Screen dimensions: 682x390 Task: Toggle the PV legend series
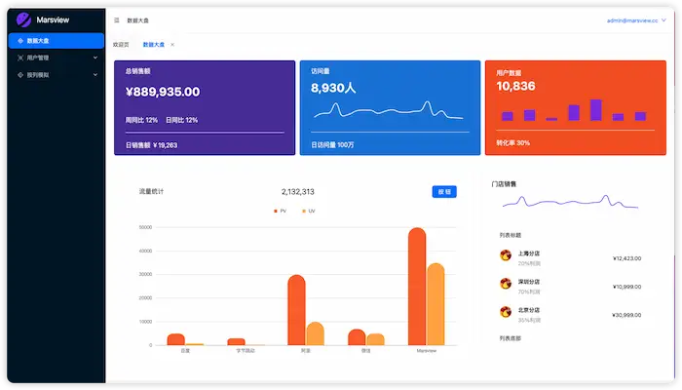click(281, 211)
